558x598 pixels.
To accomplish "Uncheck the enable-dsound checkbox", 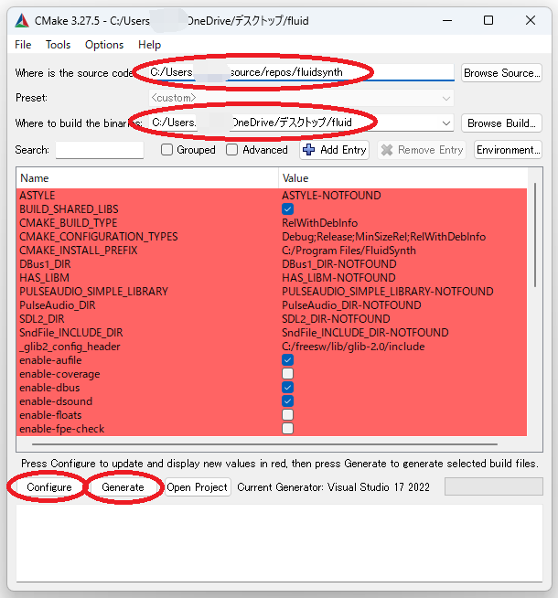I will (287, 401).
